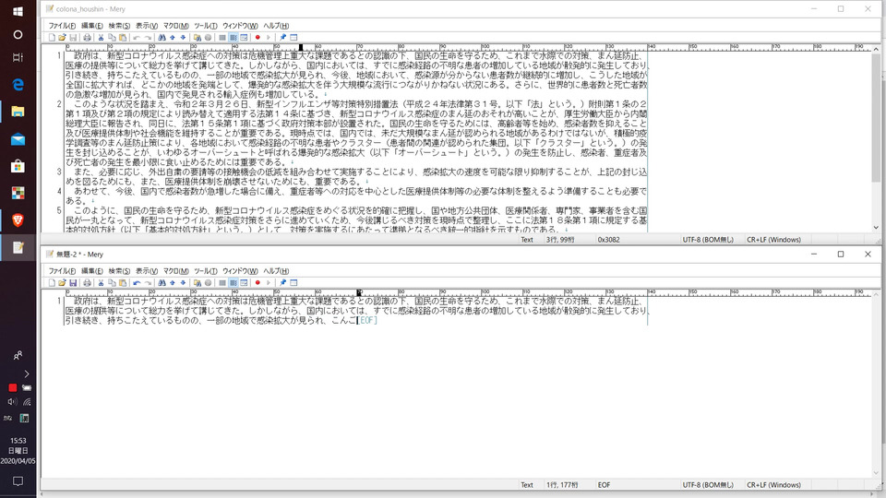The height and width of the screenshot is (498, 886).
Task: Adjust the volume speaker tray icon
Action: pos(12,402)
